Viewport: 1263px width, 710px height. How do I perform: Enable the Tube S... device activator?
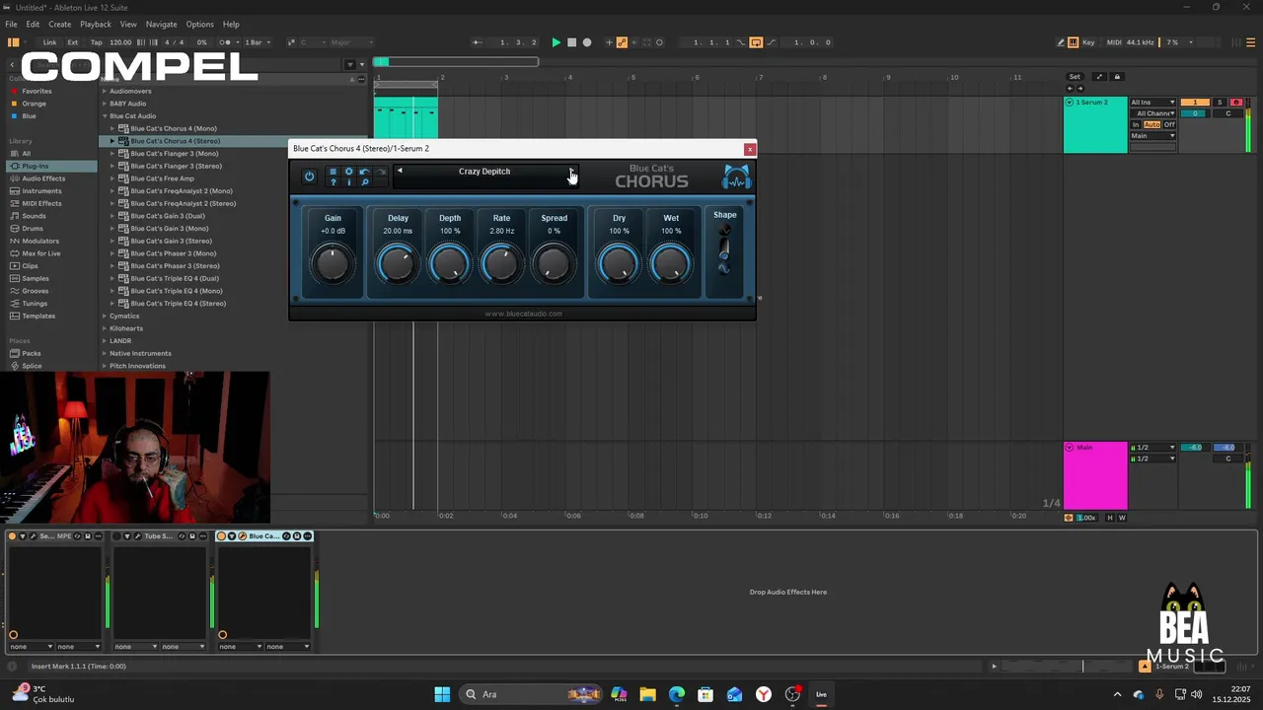(x=117, y=536)
